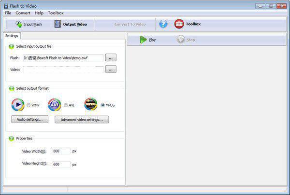Click the Windows Media WMV format icon

18,105
